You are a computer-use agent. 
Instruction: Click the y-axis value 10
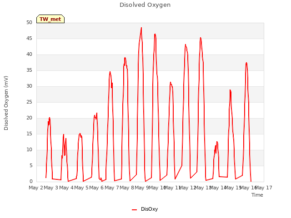[29, 149]
